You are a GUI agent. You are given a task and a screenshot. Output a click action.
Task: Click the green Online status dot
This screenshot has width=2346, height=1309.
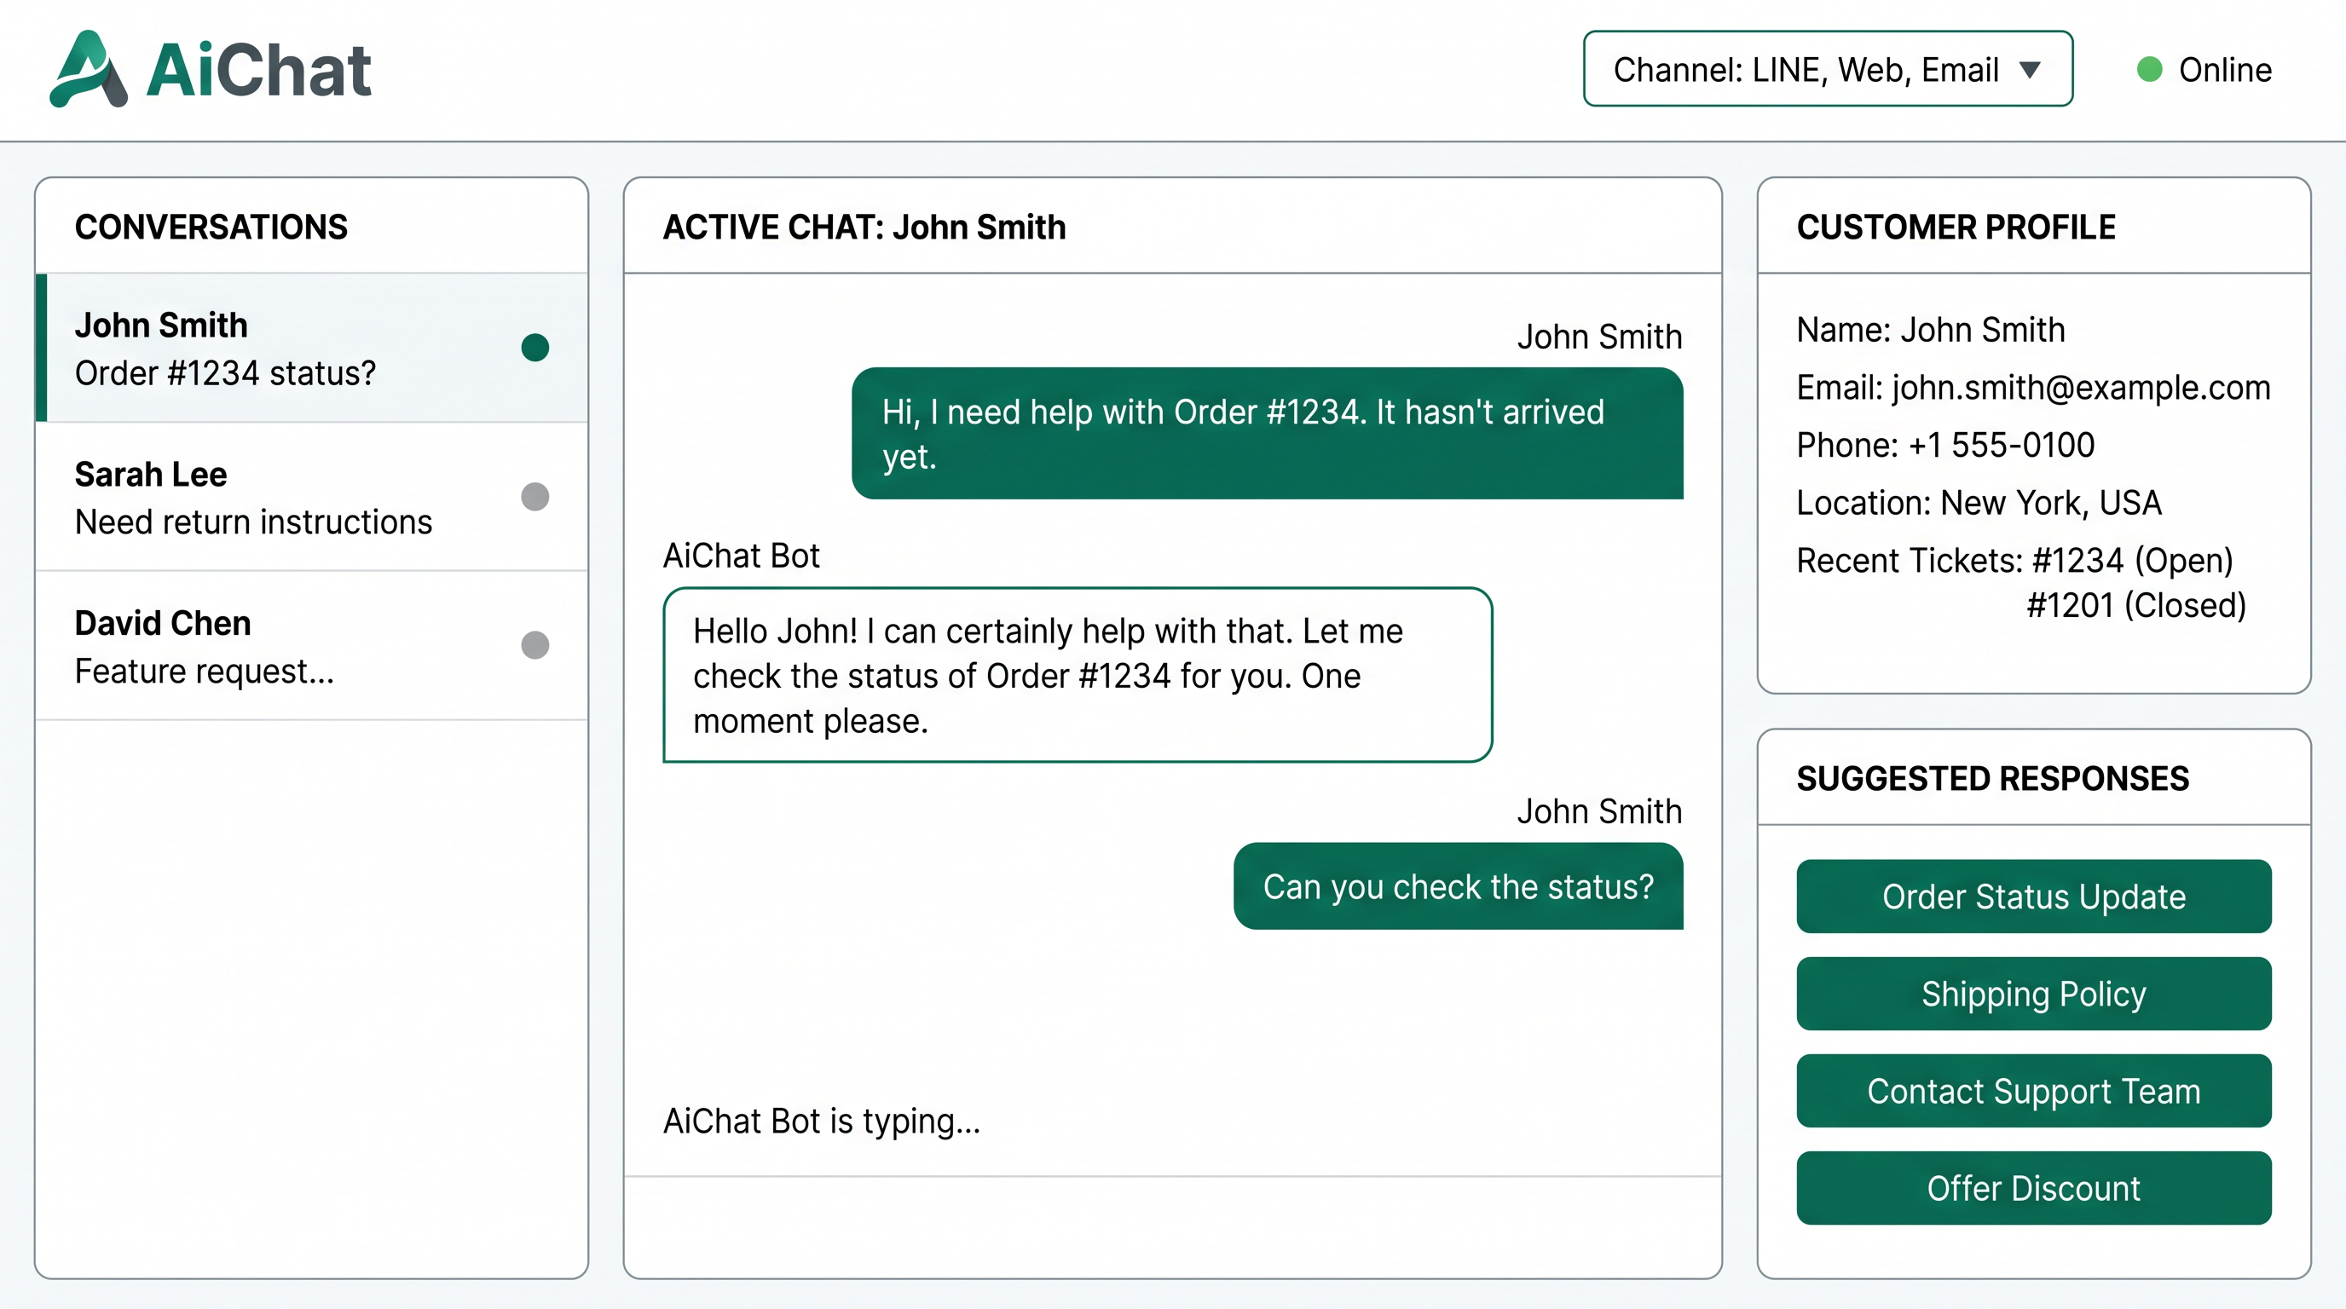click(2149, 69)
